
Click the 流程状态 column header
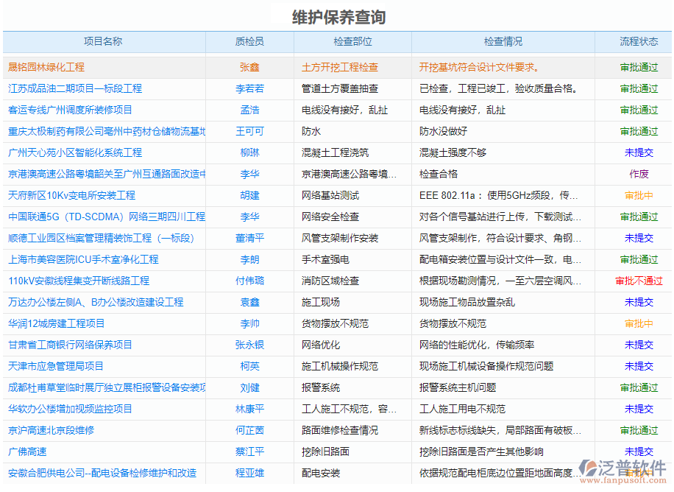click(x=636, y=43)
